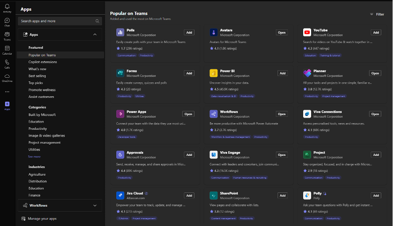The width and height of the screenshot is (393, 226).
Task: Click the Project app icon
Action: point(307,155)
